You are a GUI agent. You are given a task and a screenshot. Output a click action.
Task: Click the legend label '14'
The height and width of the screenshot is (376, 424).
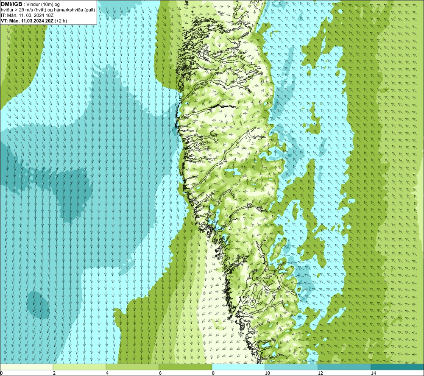point(373,373)
